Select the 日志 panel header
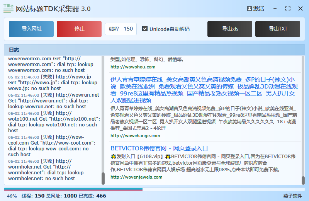 click(154, 50)
